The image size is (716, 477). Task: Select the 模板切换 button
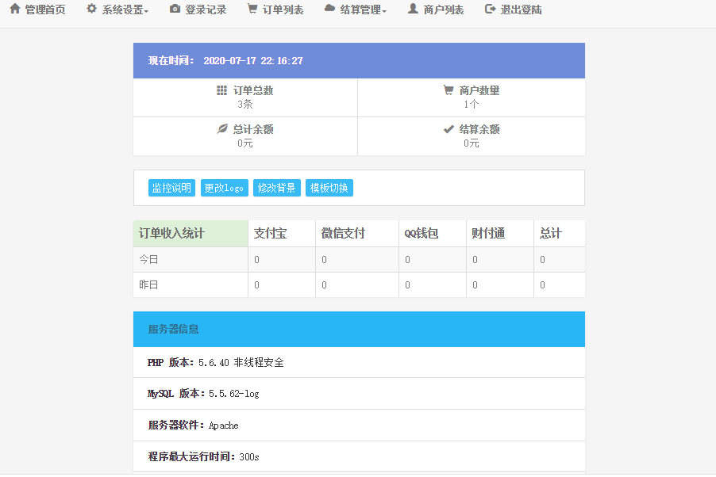[x=329, y=188]
